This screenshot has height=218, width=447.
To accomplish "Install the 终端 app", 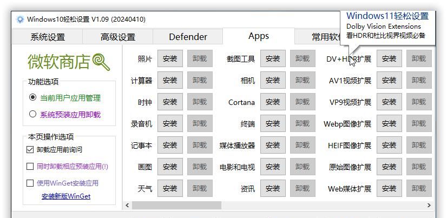I will coord(273,124).
